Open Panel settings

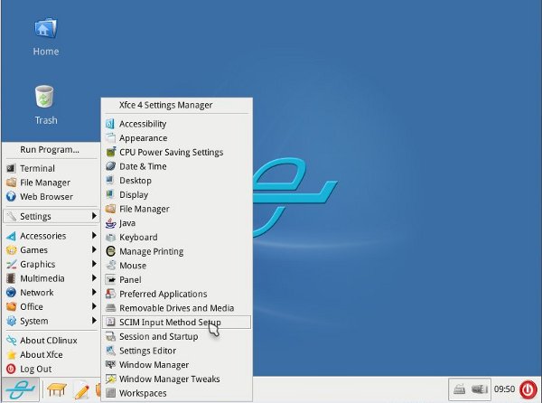[177, 279]
